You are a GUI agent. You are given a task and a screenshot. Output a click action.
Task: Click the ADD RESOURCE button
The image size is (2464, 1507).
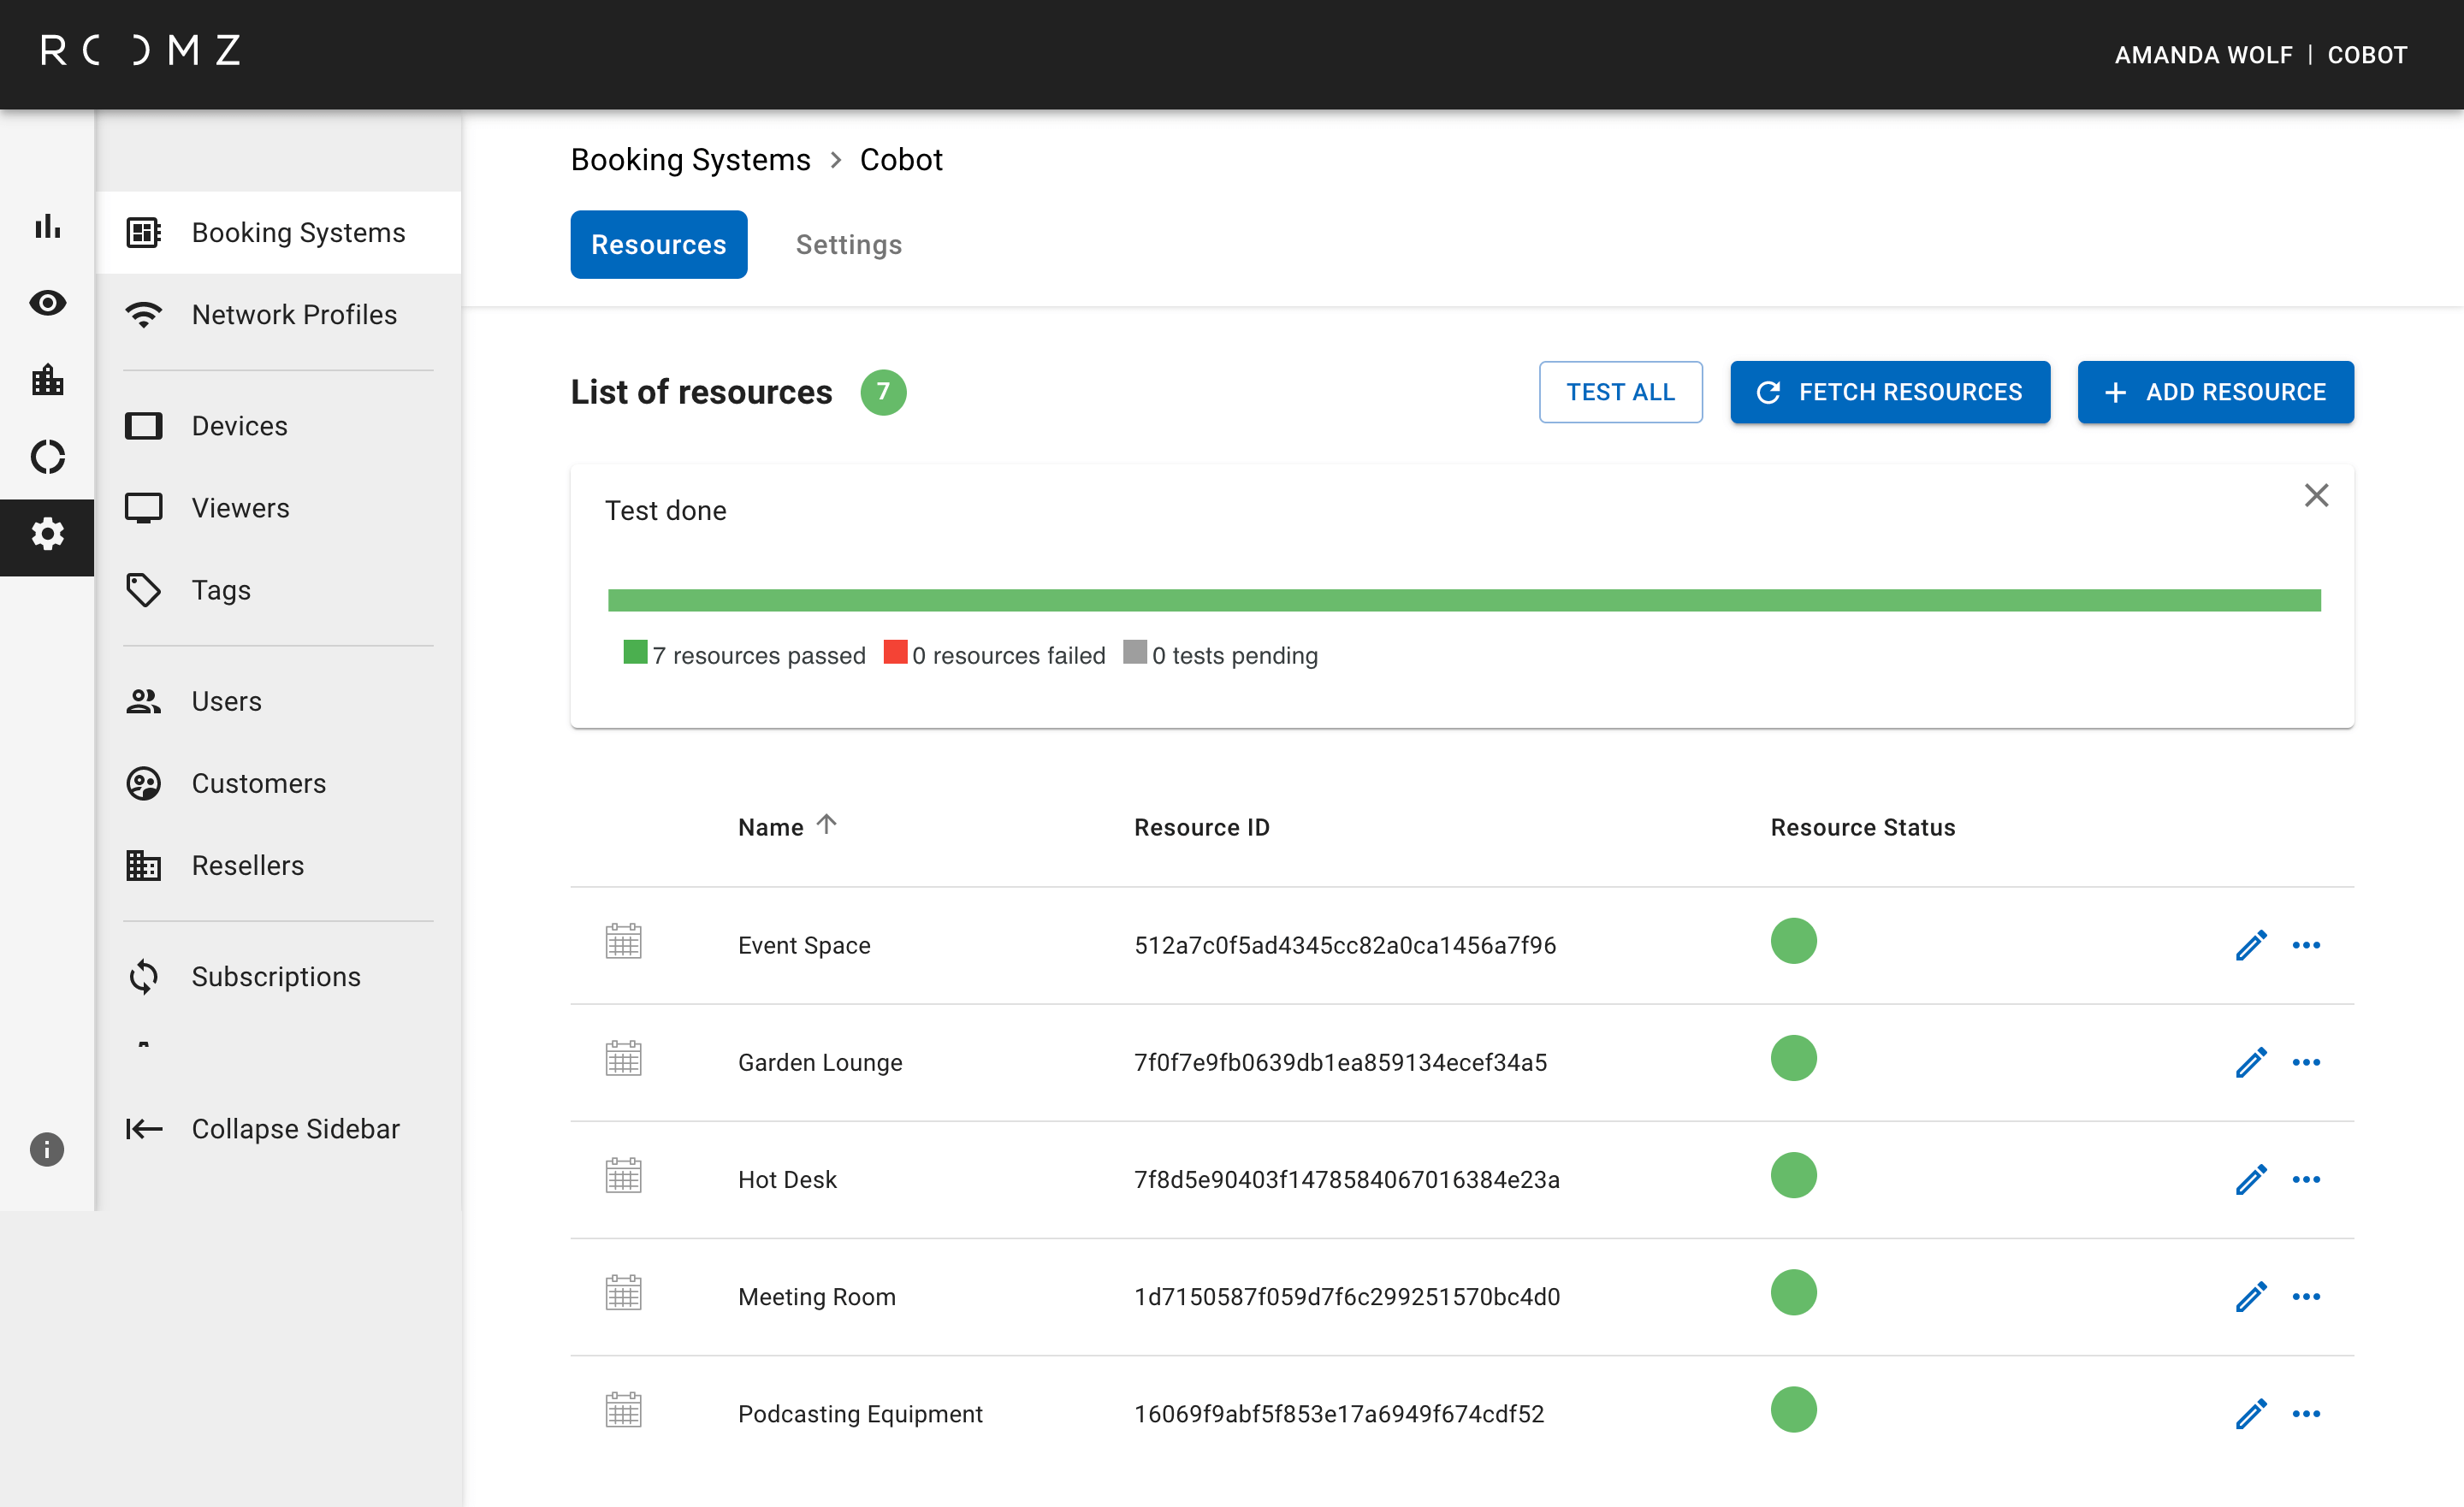2215,392
